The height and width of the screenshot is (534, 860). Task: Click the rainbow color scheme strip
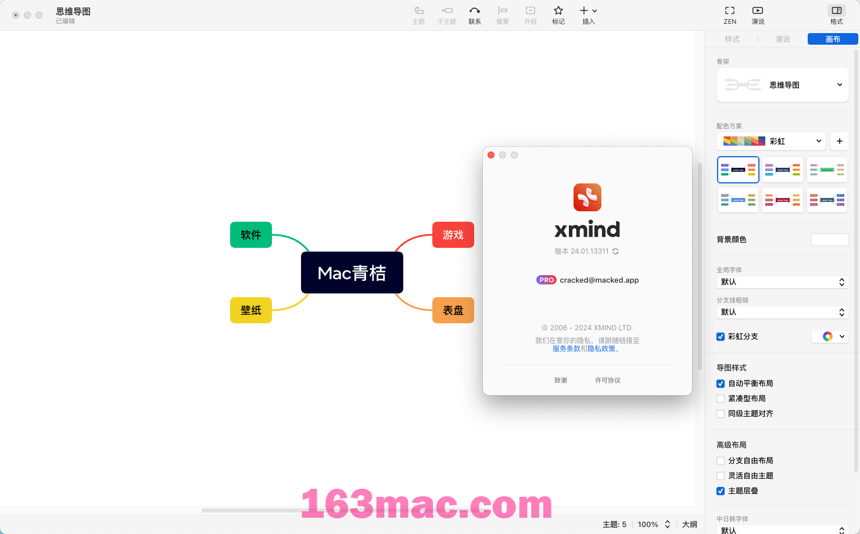click(744, 141)
